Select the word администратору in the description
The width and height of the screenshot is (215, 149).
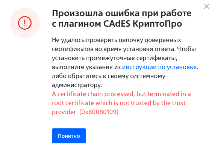pos(77,85)
